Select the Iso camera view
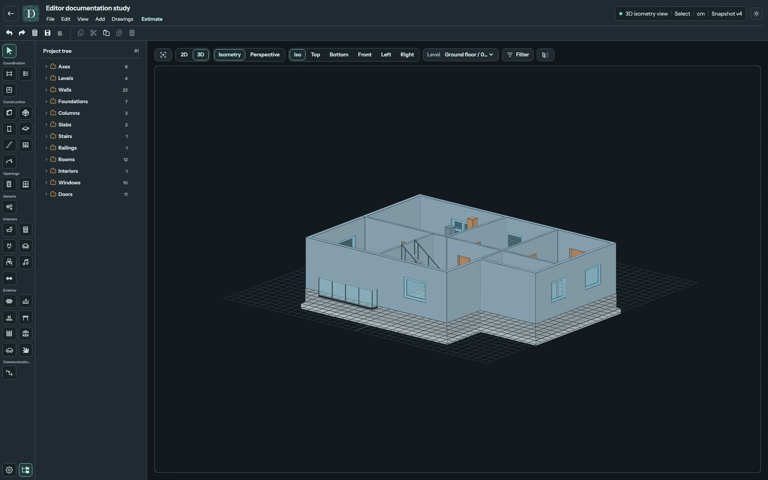 tap(298, 55)
